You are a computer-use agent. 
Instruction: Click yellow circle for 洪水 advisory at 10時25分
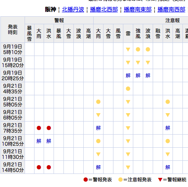[x=168, y=141]
